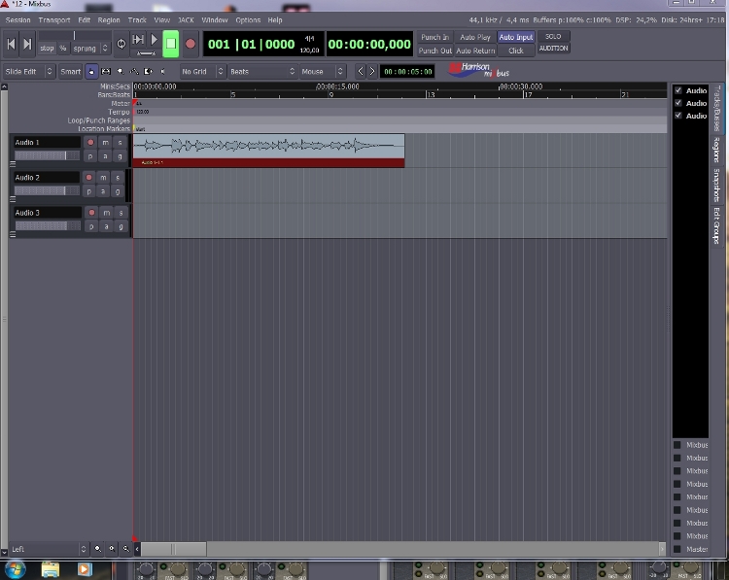Open the Beats grid unit dropdown
Screen dimensions: 729x580
[261, 71]
